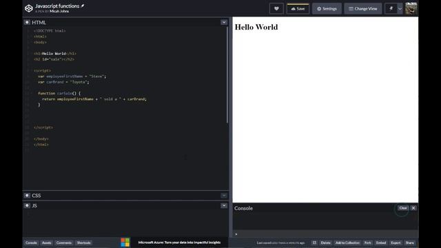The image size is (441, 248).
Task: Click the CodePen logo icon
Action: pyautogui.click(x=29, y=8)
